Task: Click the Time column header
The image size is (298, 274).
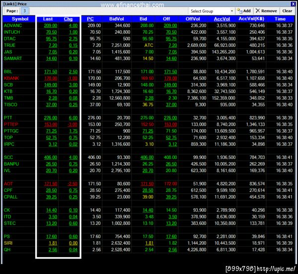Action: click(280, 19)
